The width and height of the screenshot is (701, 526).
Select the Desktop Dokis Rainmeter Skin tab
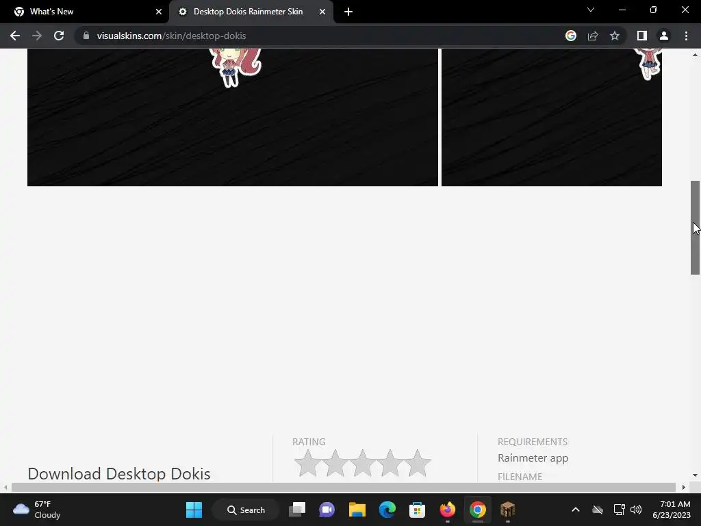(x=251, y=12)
